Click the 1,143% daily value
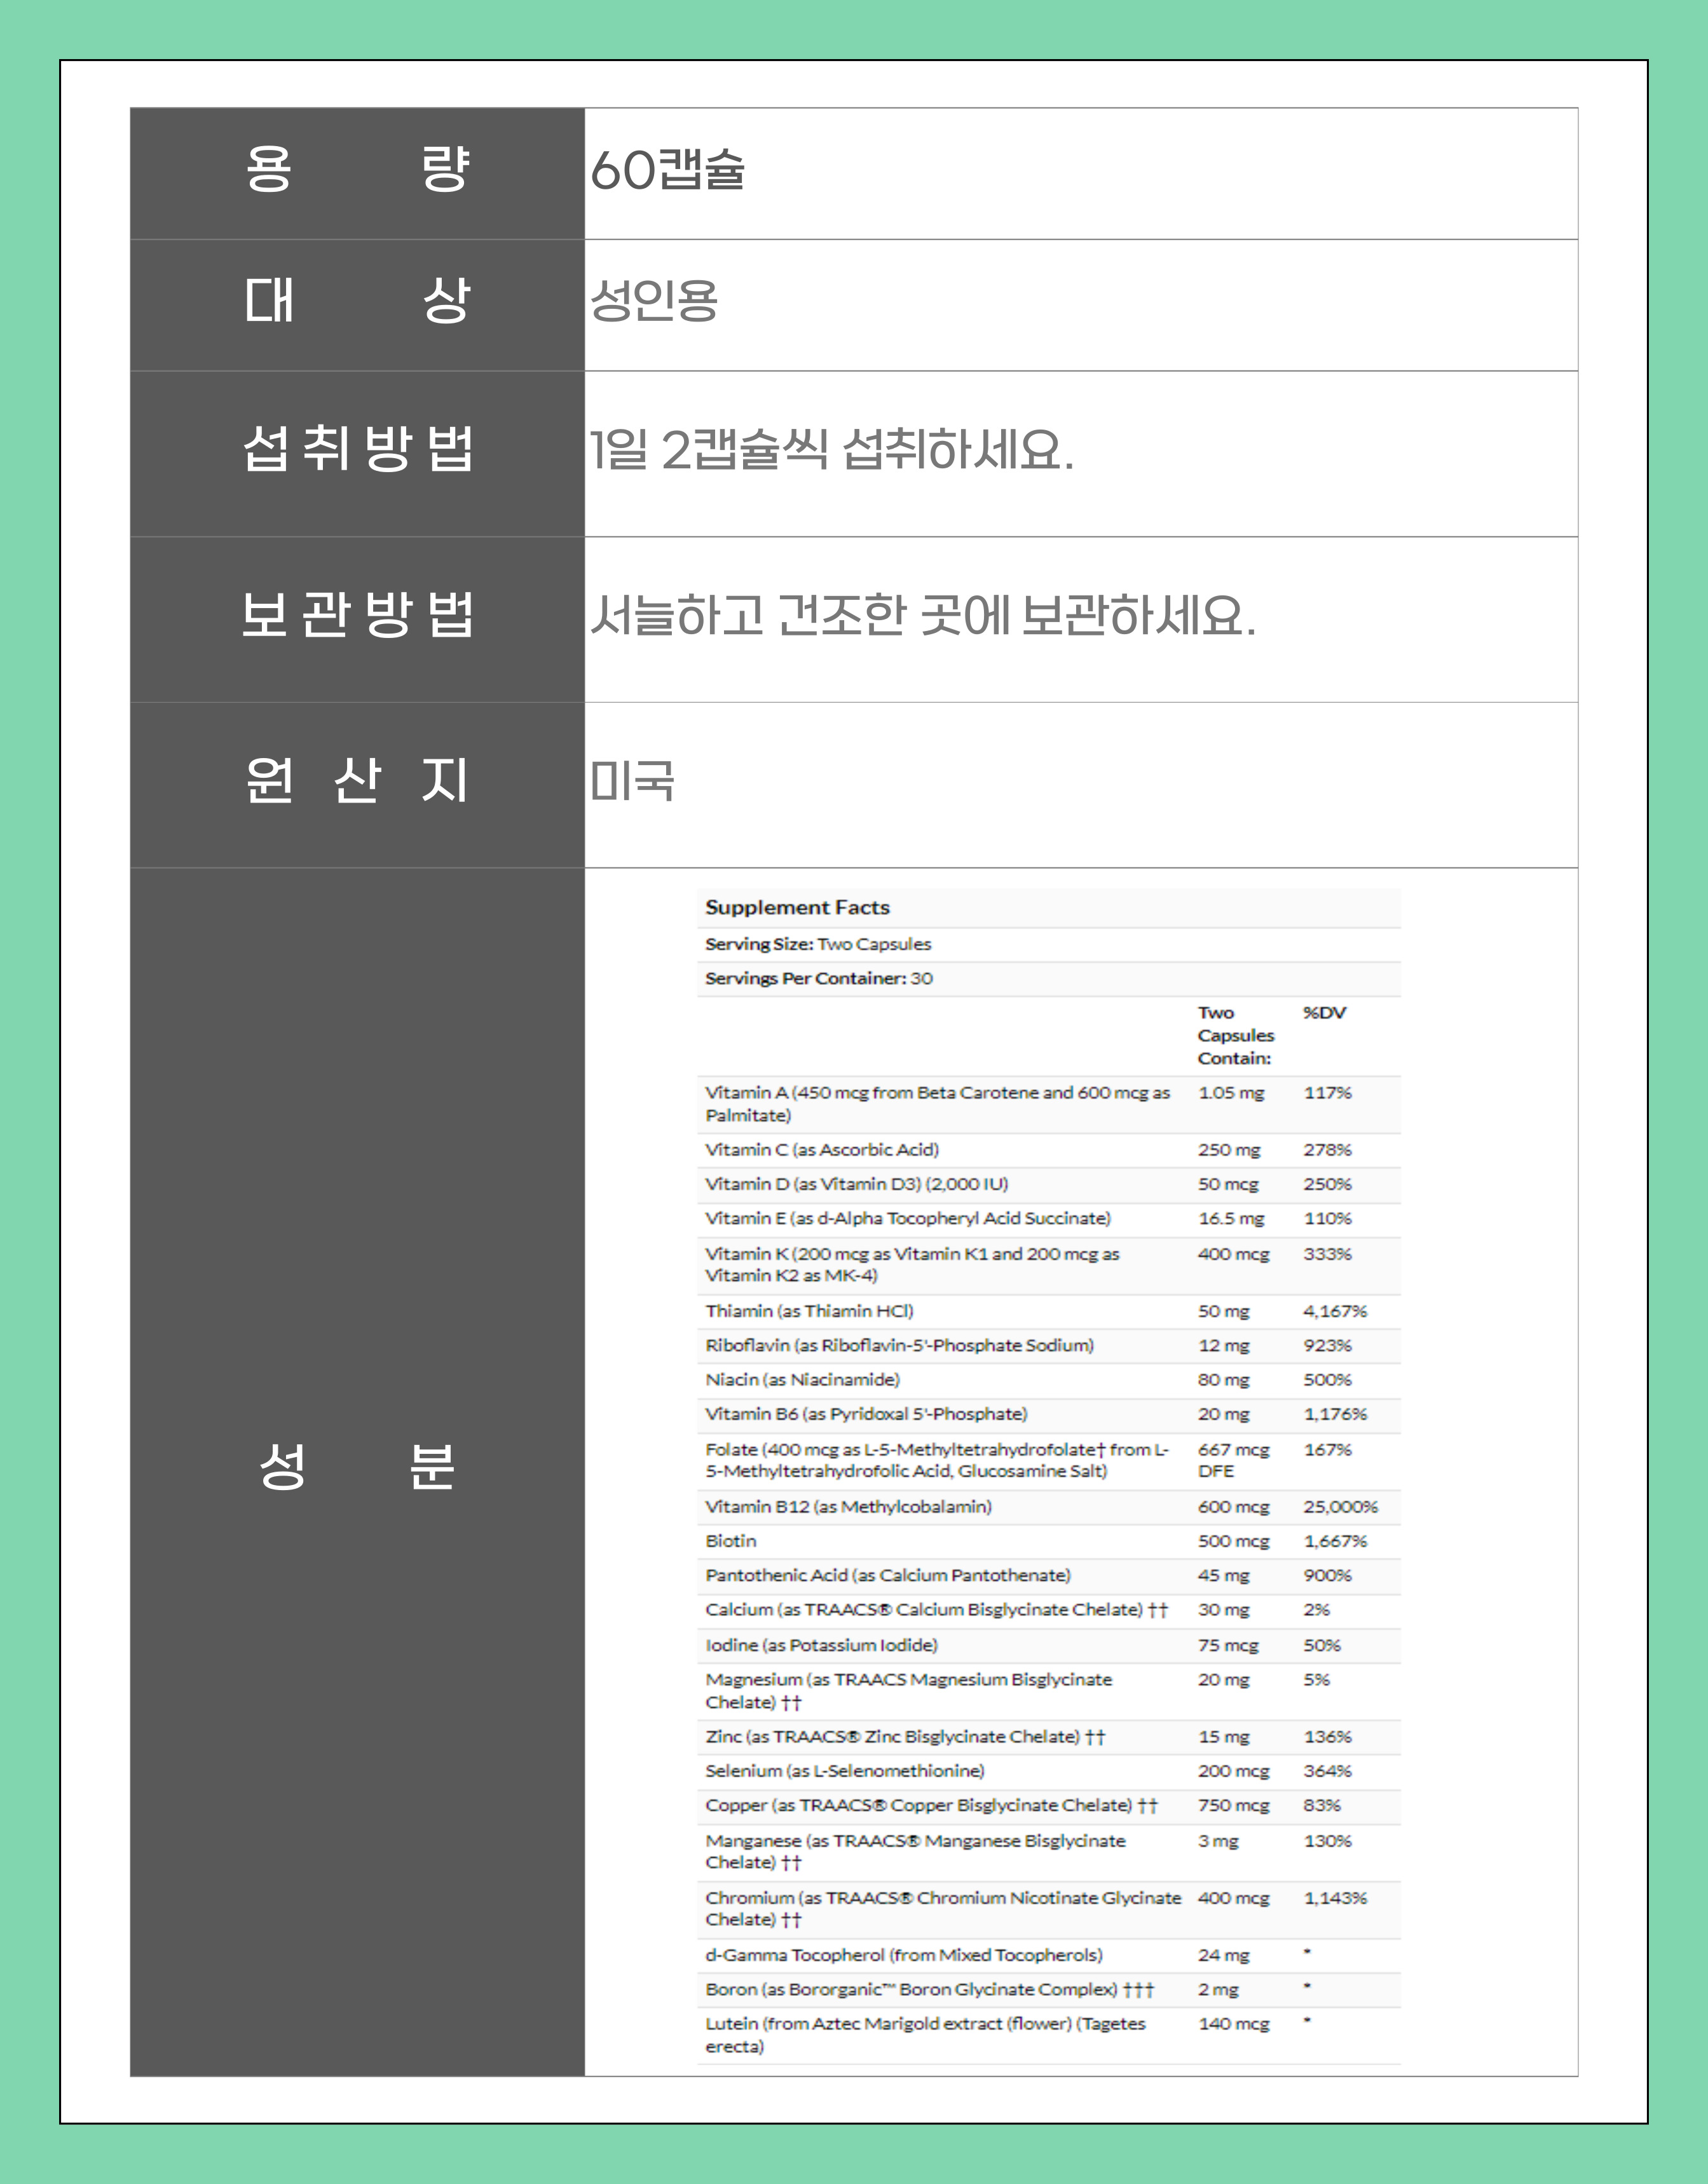Screen dimensions: 1708x2184 1335,1898
